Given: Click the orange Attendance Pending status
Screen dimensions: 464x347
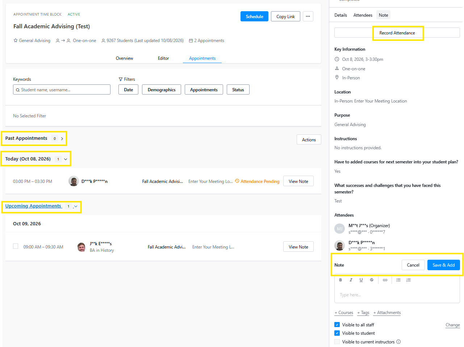Looking at the screenshot, I should tap(257, 181).
